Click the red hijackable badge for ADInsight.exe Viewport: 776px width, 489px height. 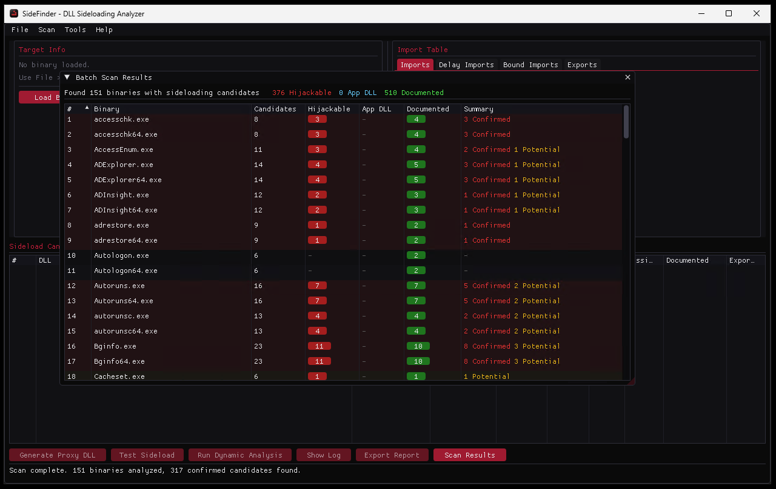[x=317, y=195]
